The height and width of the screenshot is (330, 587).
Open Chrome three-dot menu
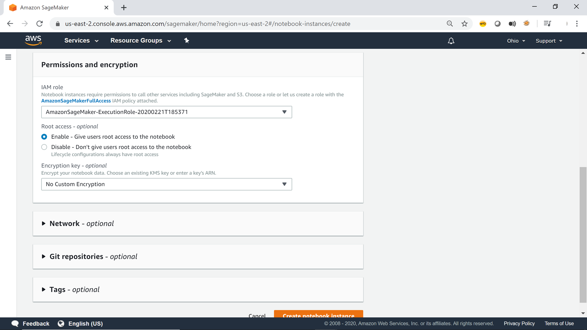[x=577, y=24]
